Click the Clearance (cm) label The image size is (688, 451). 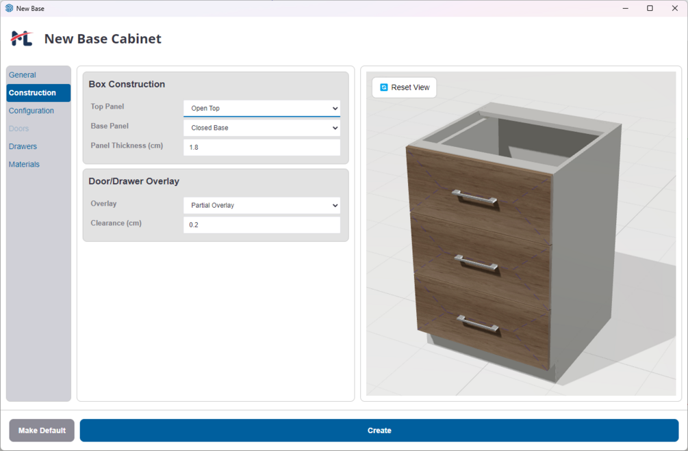pos(116,223)
